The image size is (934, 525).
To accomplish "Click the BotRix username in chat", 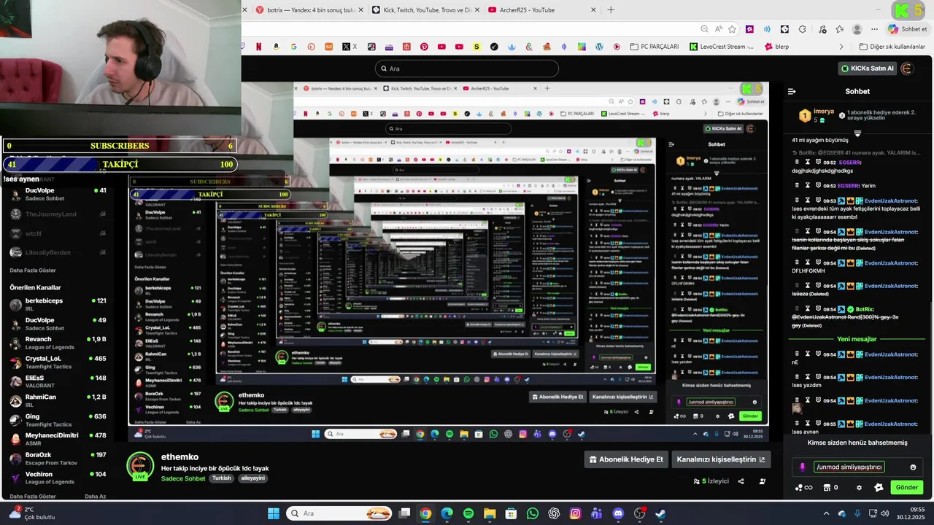I will pos(864,309).
